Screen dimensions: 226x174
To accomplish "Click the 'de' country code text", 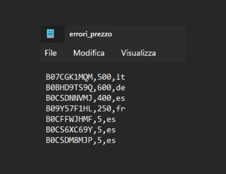I will (x=121, y=88).
